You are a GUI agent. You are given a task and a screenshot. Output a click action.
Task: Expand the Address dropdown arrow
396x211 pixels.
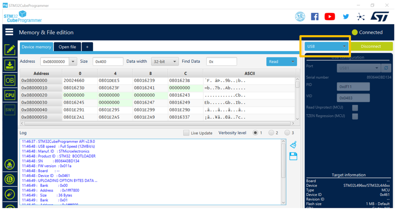[x=73, y=61]
